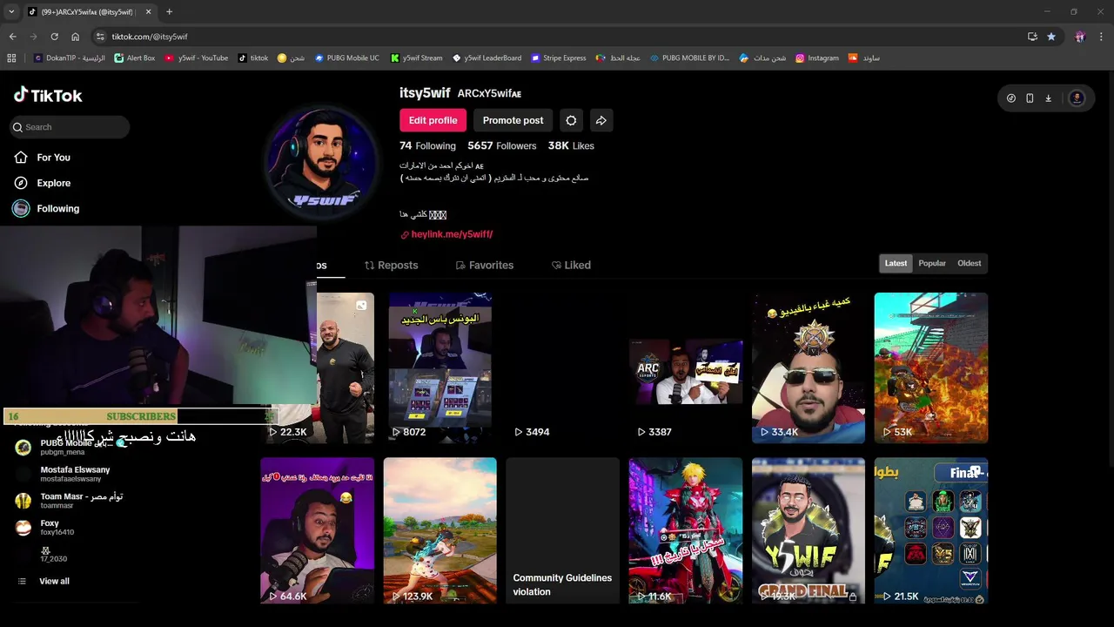Image resolution: width=1114 pixels, height=627 pixels.
Task: Open the y5wif Stream bookmark
Action: click(417, 58)
